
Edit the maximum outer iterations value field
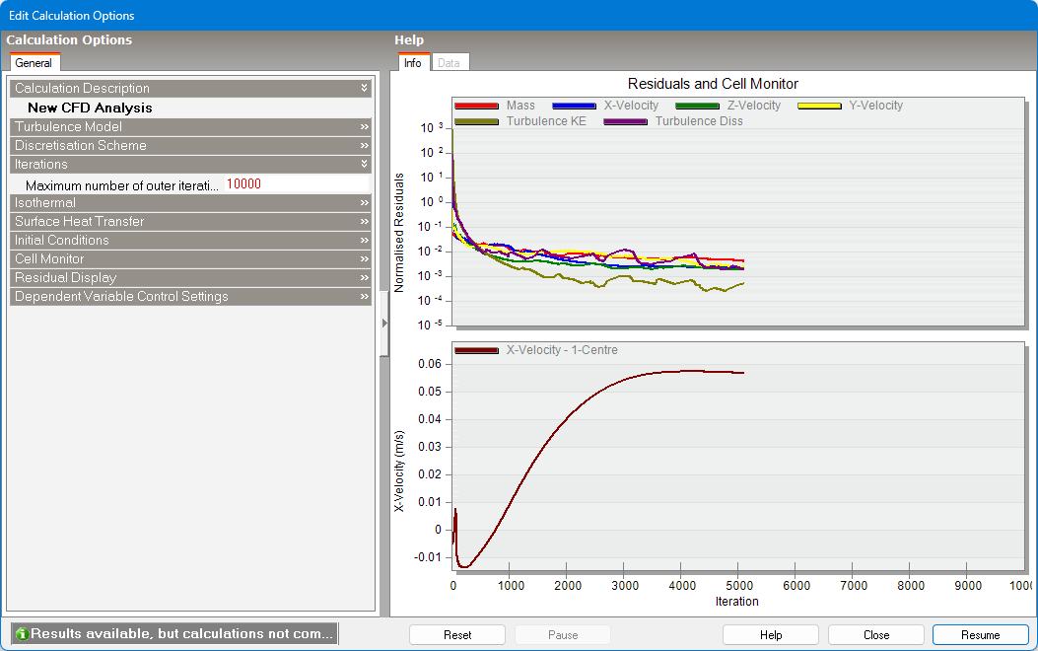(296, 184)
